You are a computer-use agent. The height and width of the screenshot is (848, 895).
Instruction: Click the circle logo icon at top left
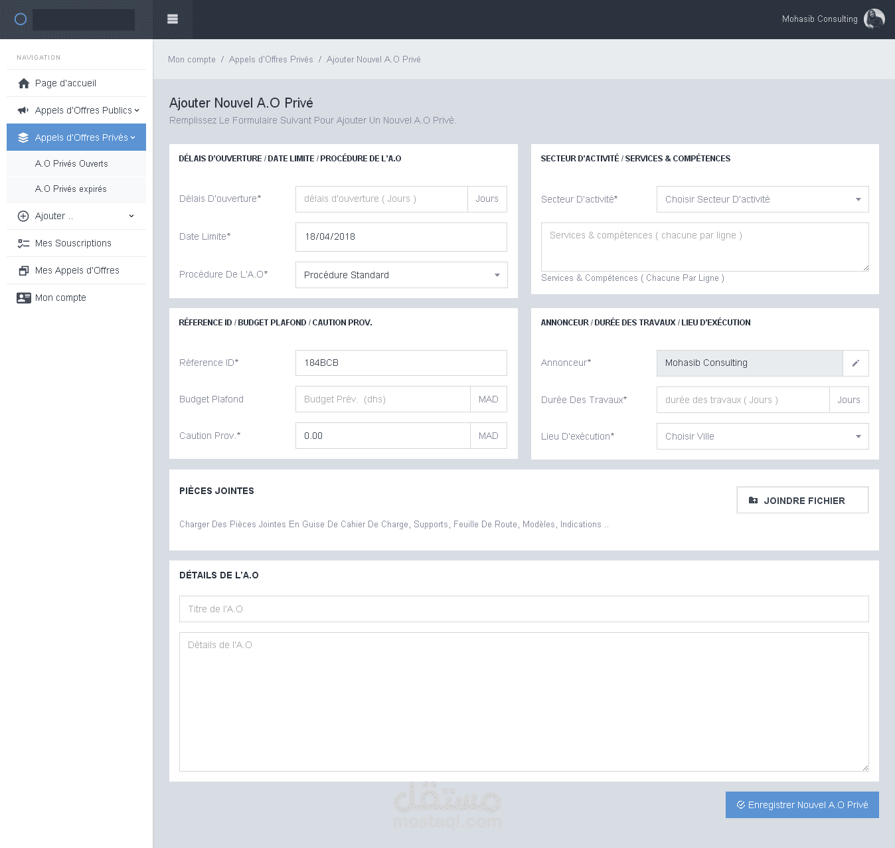click(21, 19)
